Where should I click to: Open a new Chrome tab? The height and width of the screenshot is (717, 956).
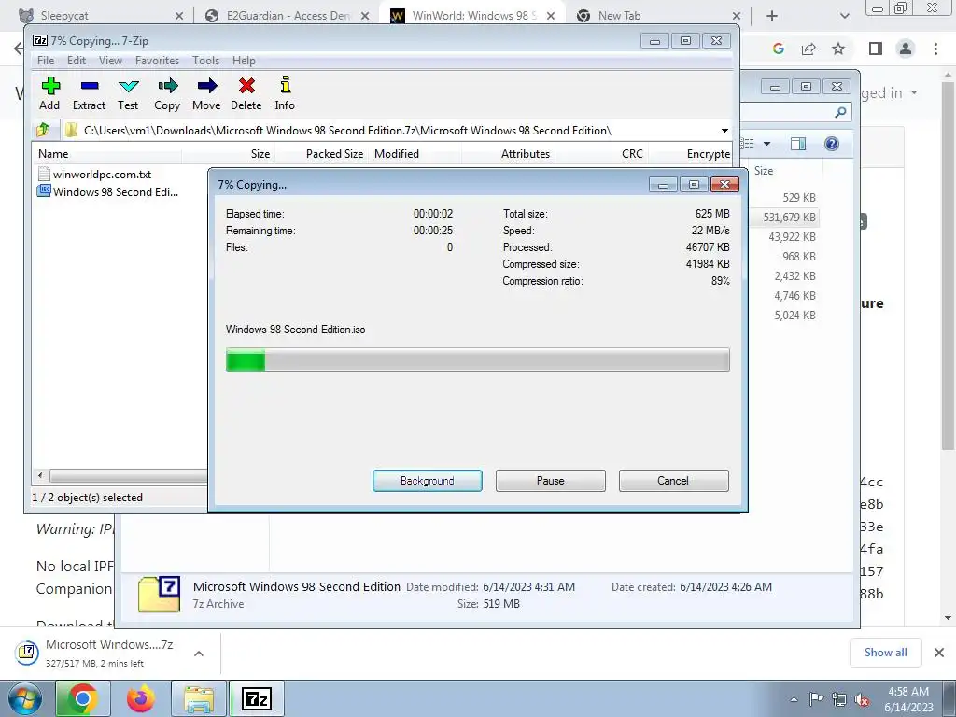tap(772, 16)
